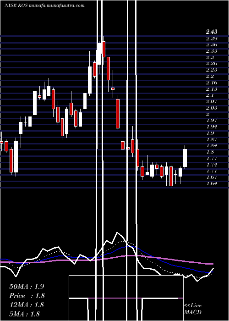Click the 50MA : 1.9 readout
The image size is (229, 321).
tap(27, 287)
